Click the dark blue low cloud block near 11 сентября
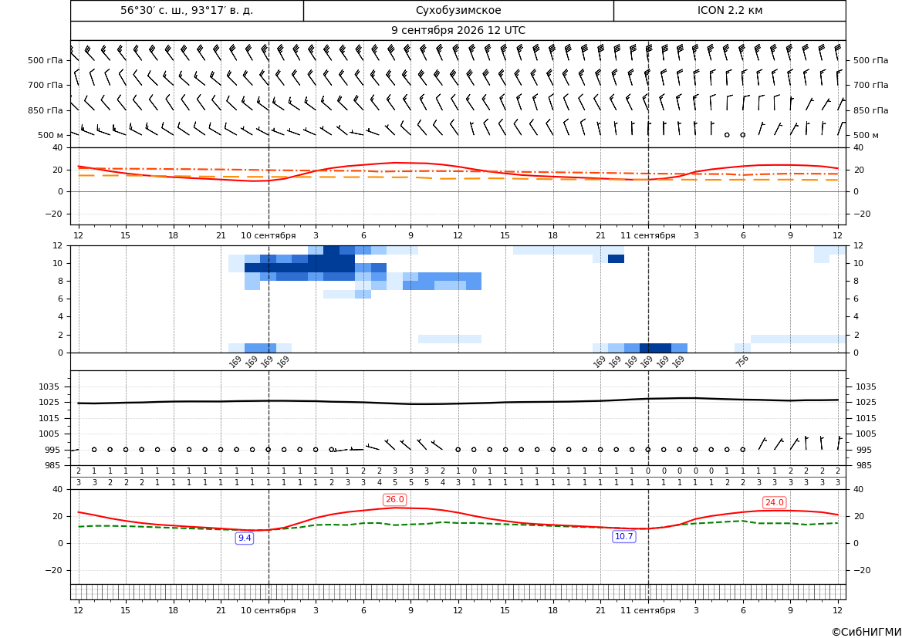This screenshot has width=902, height=638. (655, 348)
